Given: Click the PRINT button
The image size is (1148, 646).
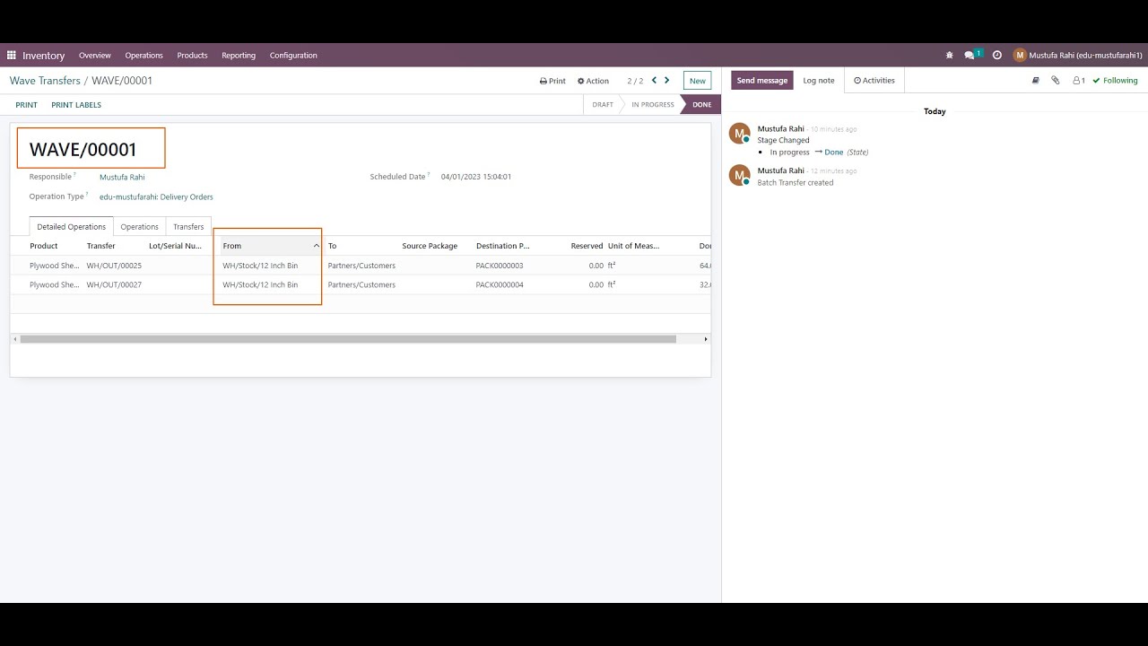Looking at the screenshot, I should pos(26,105).
